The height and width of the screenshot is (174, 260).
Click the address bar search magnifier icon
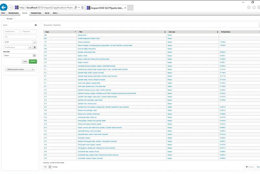(x=76, y=7)
